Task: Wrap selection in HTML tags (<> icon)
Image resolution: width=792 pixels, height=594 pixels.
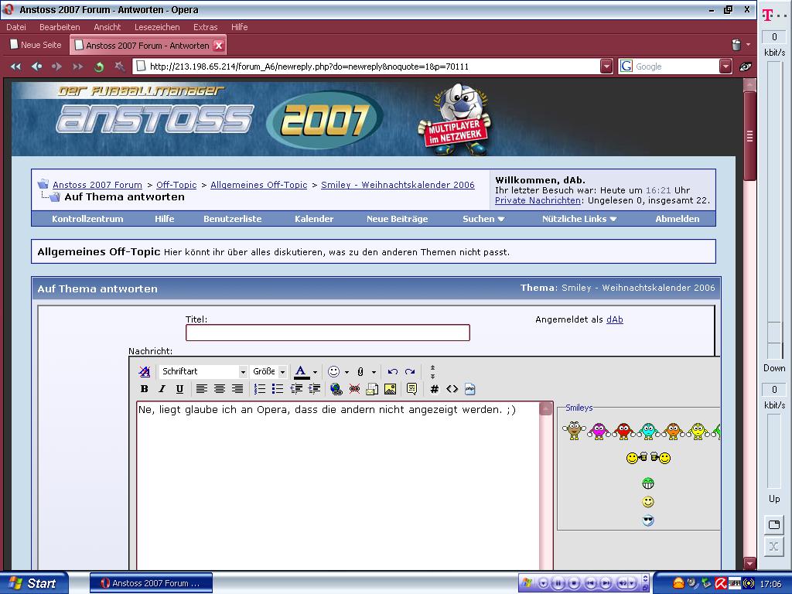Action: pos(452,389)
